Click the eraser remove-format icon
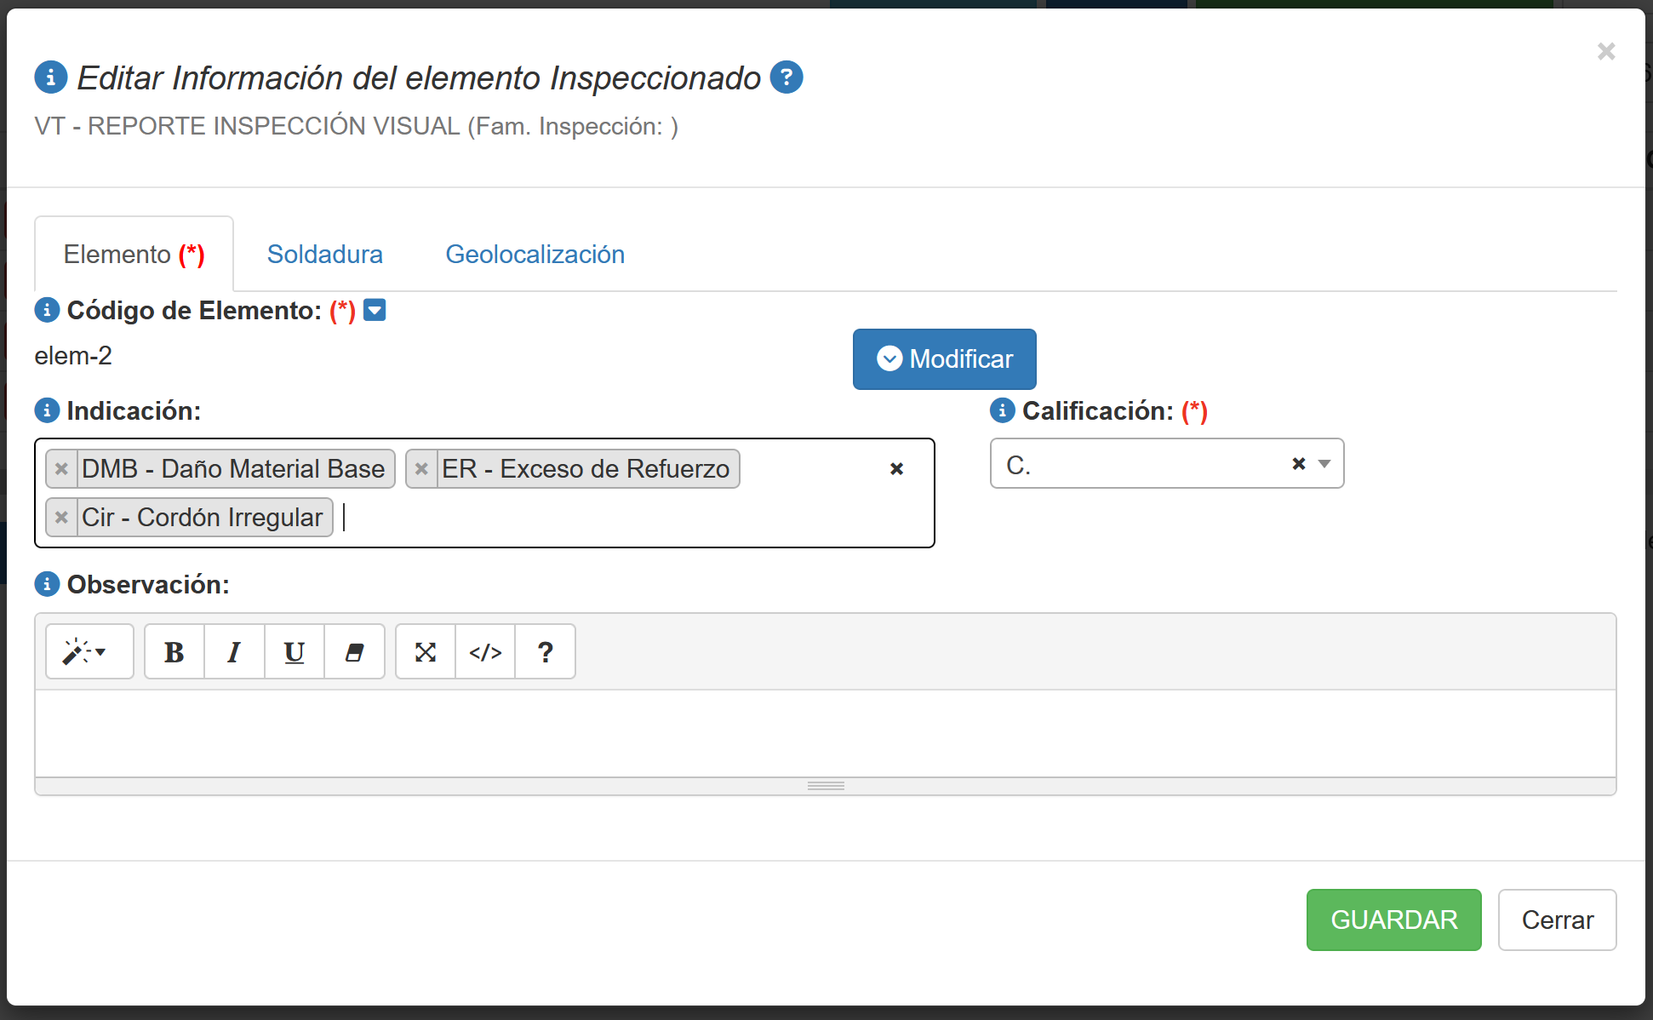Screen dimensions: 1653x1020 (x=354, y=652)
